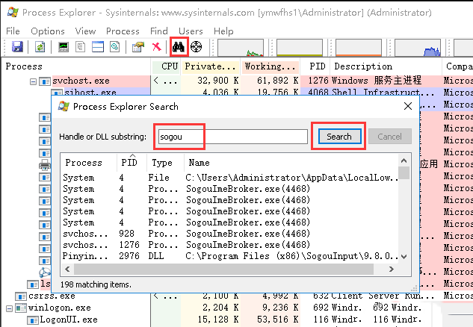This screenshot has width=473, height=327.
Task: Click the horizontal scroll-left arrow in results
Action: coord(67,269)
